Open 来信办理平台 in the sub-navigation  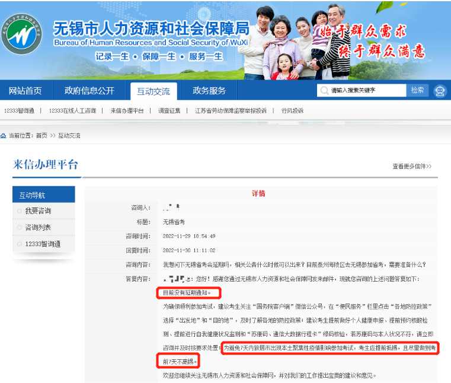(127, 111)
